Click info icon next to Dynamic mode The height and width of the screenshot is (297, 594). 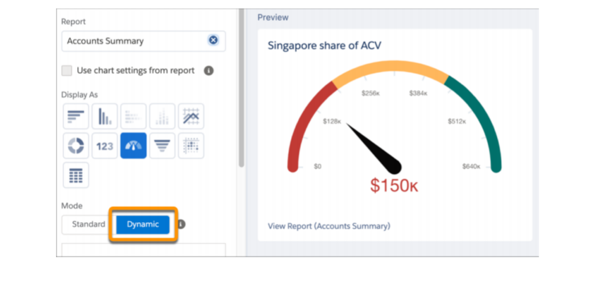[x=182, y=224]
